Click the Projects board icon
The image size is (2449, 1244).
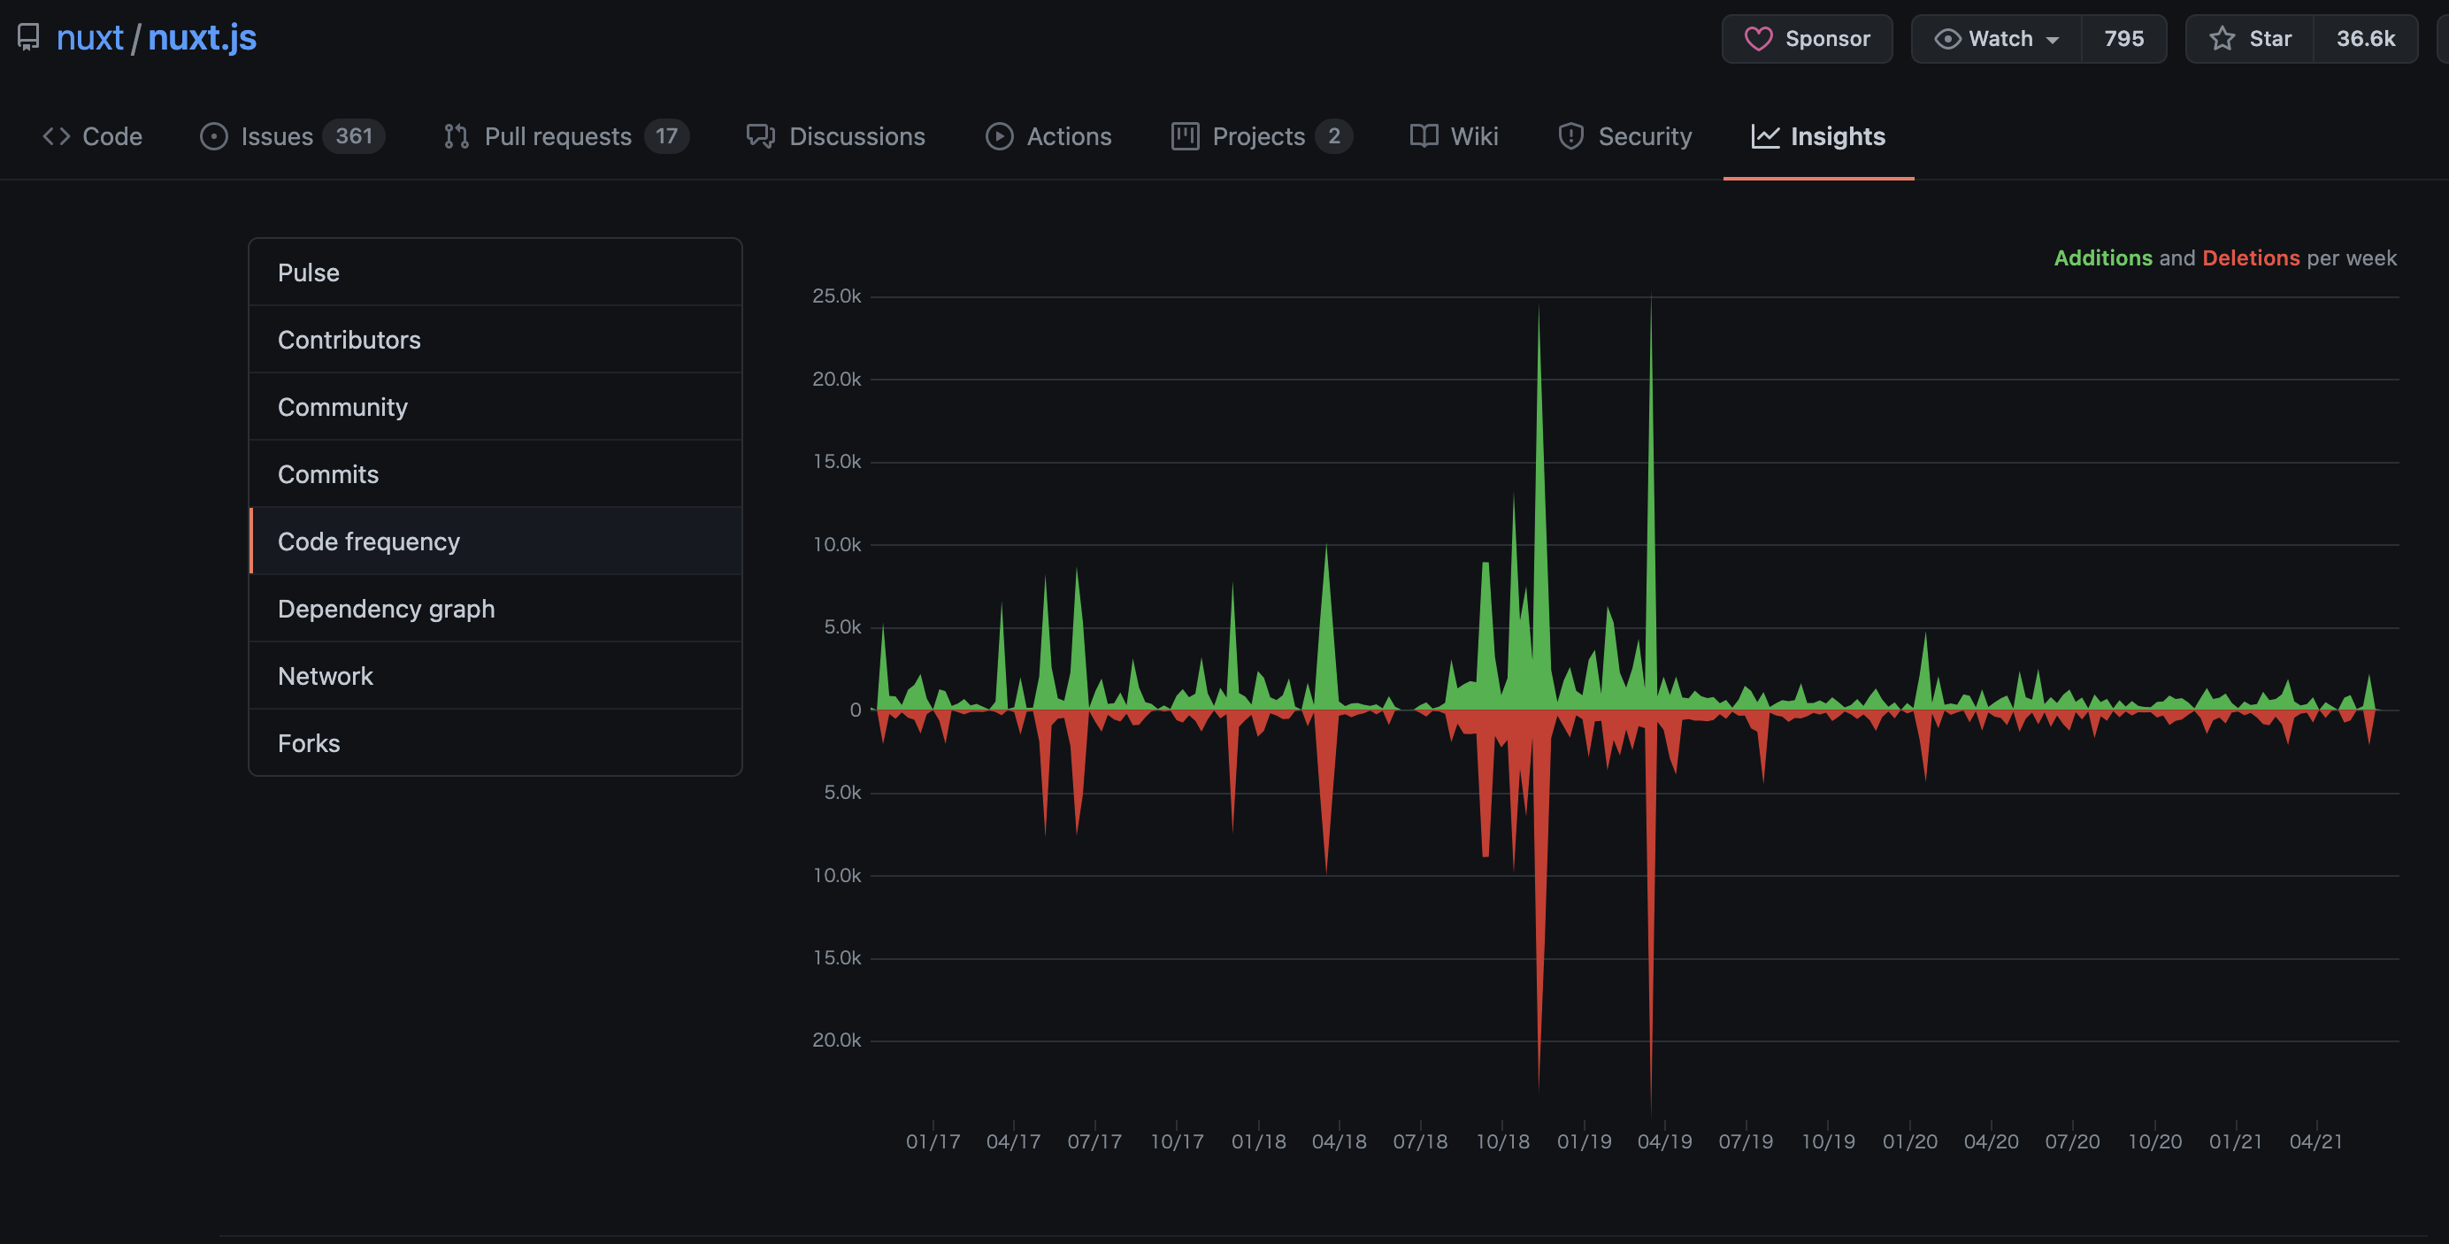point(1185,136)
